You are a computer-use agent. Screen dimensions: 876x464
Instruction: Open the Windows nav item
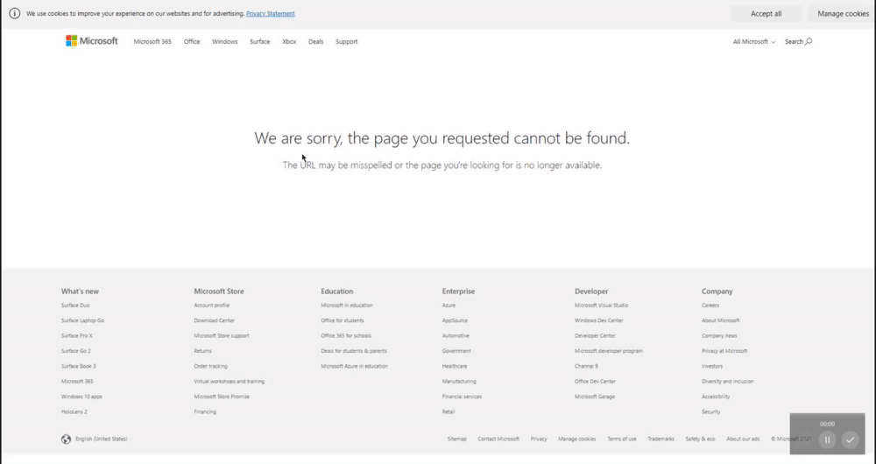point(224,41)
